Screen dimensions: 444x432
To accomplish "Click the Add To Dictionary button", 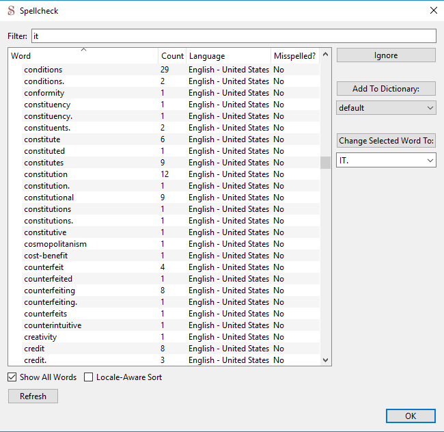I will point(386,89).
